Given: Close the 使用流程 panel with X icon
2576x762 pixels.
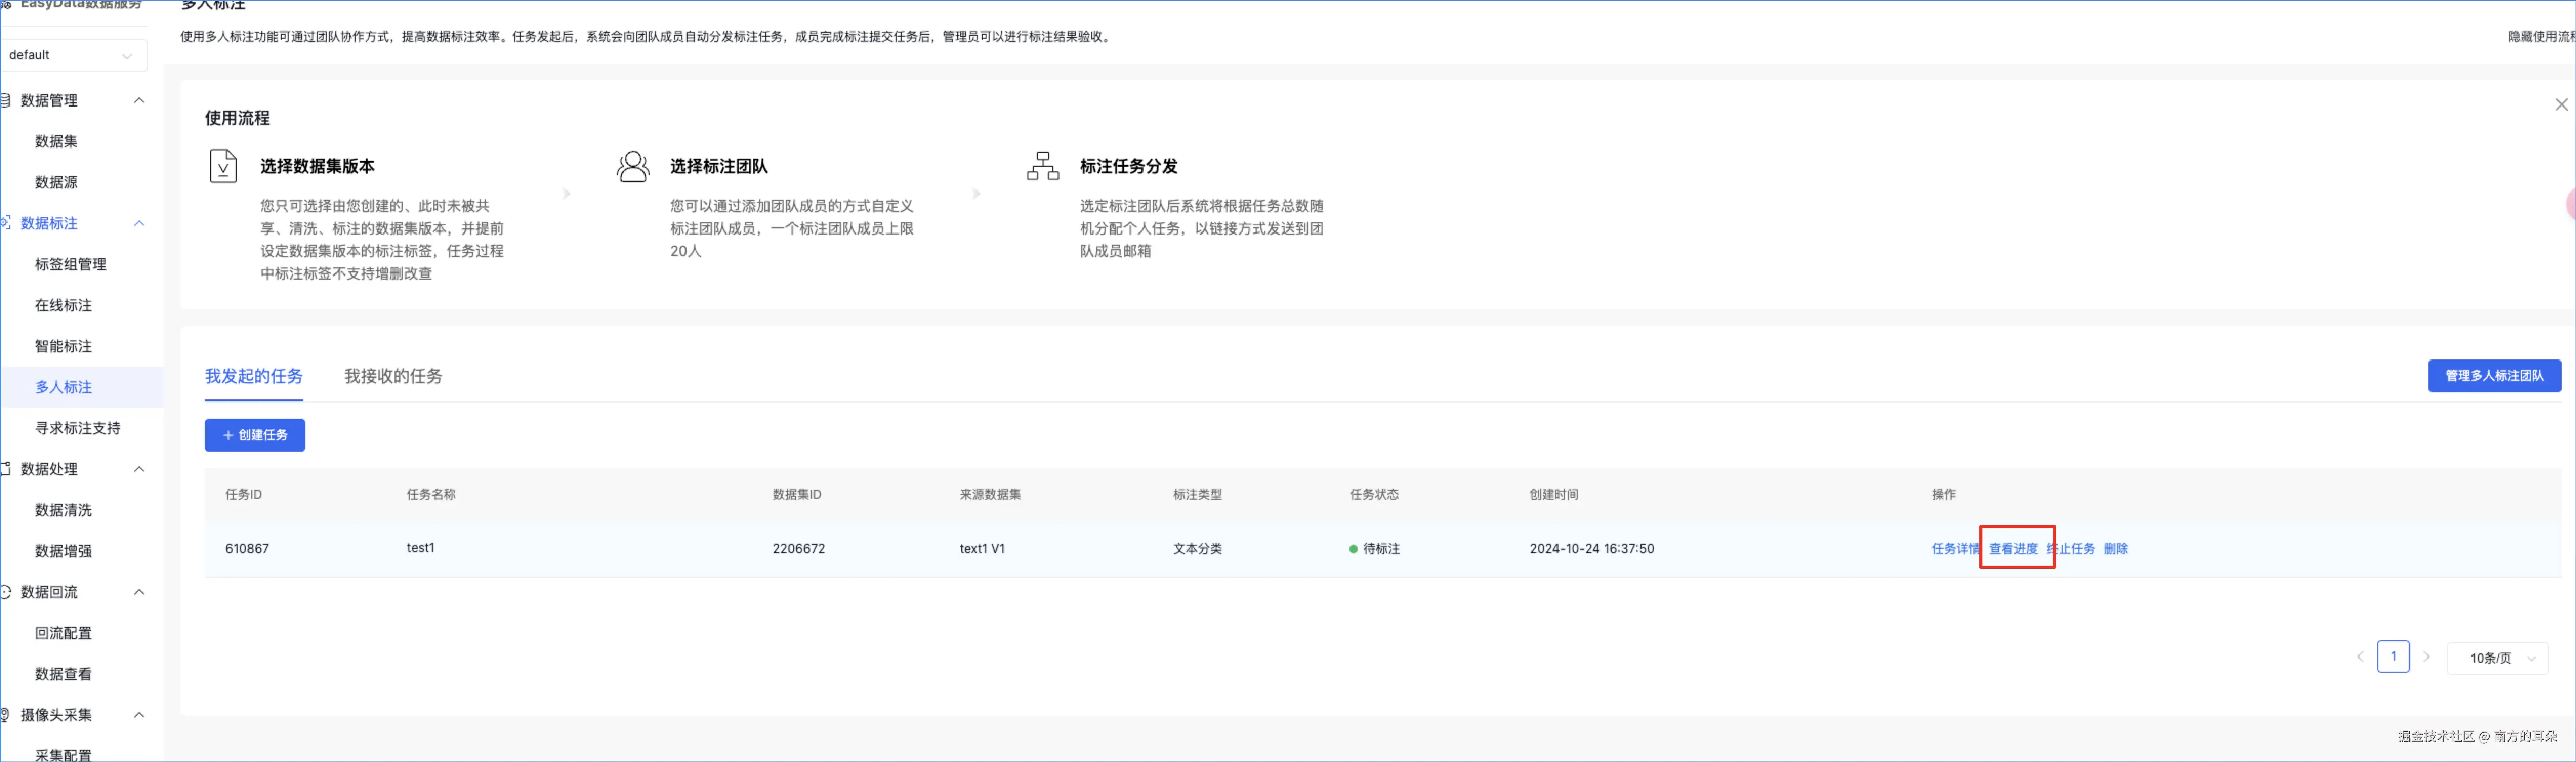Looking at the screenshot, I should [2560, 105].
